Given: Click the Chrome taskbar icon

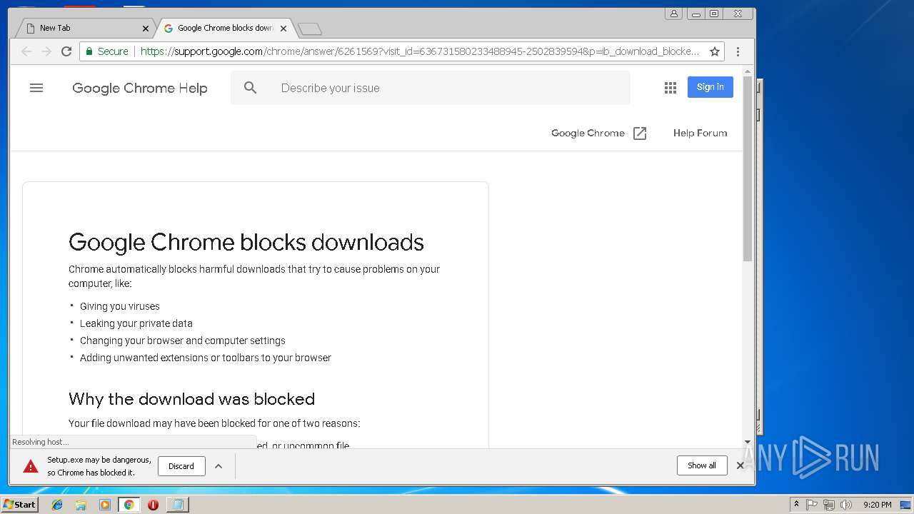Looking at the screenshot, I should tap(129, 505).
